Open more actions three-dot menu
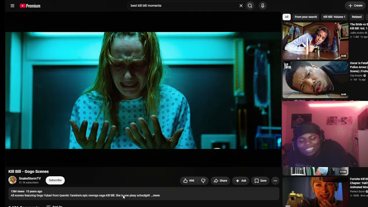This screenshot has width=368, height=207. (275, 181)
